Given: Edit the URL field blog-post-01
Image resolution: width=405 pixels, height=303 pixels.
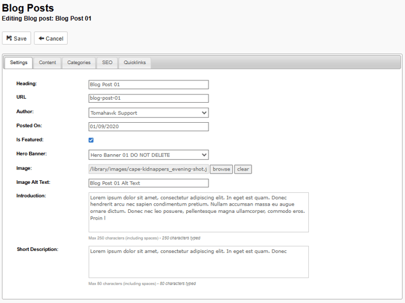Looking at the screenshot, I should tap(148, 99).
